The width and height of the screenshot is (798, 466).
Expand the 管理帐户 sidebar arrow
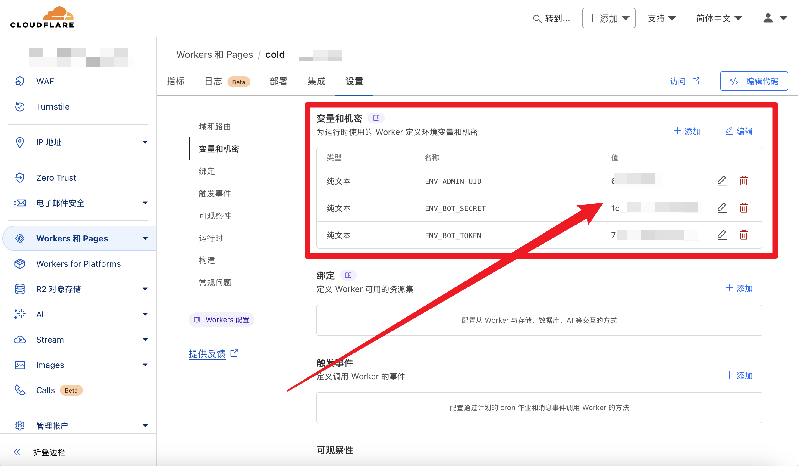tap(145, 425)
